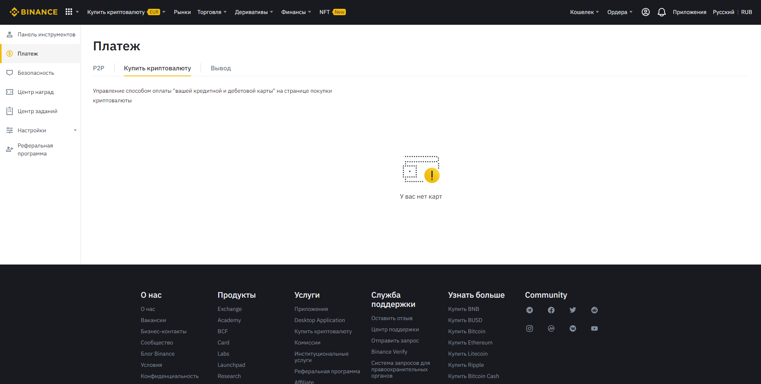
Task: Open the Купить BNB footer link
Action: point(464,309)
